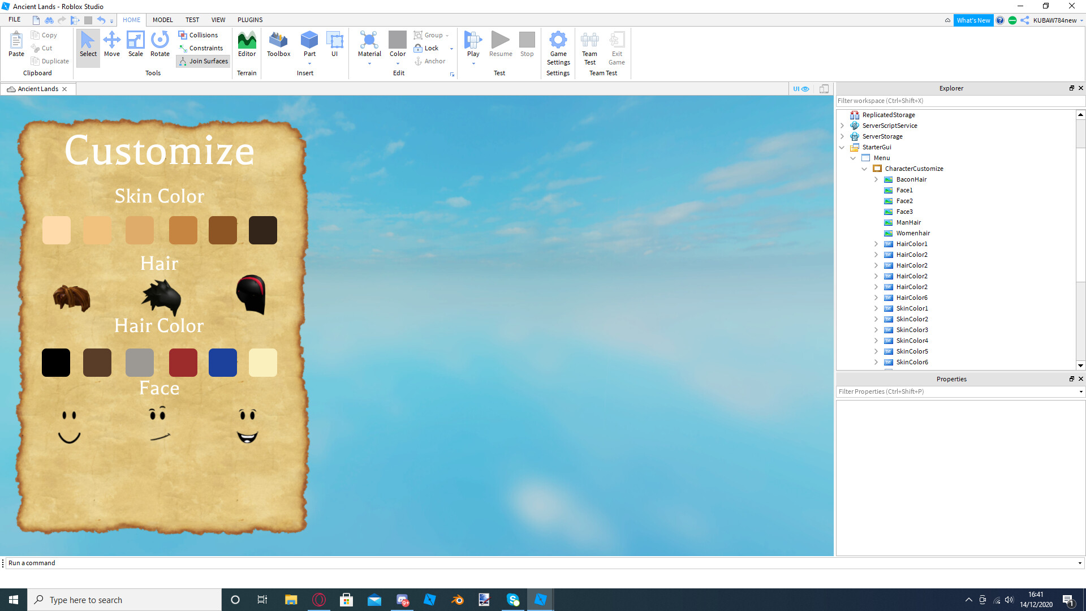
Task: Open the FILE menu
Action: (x=15, y=19)
